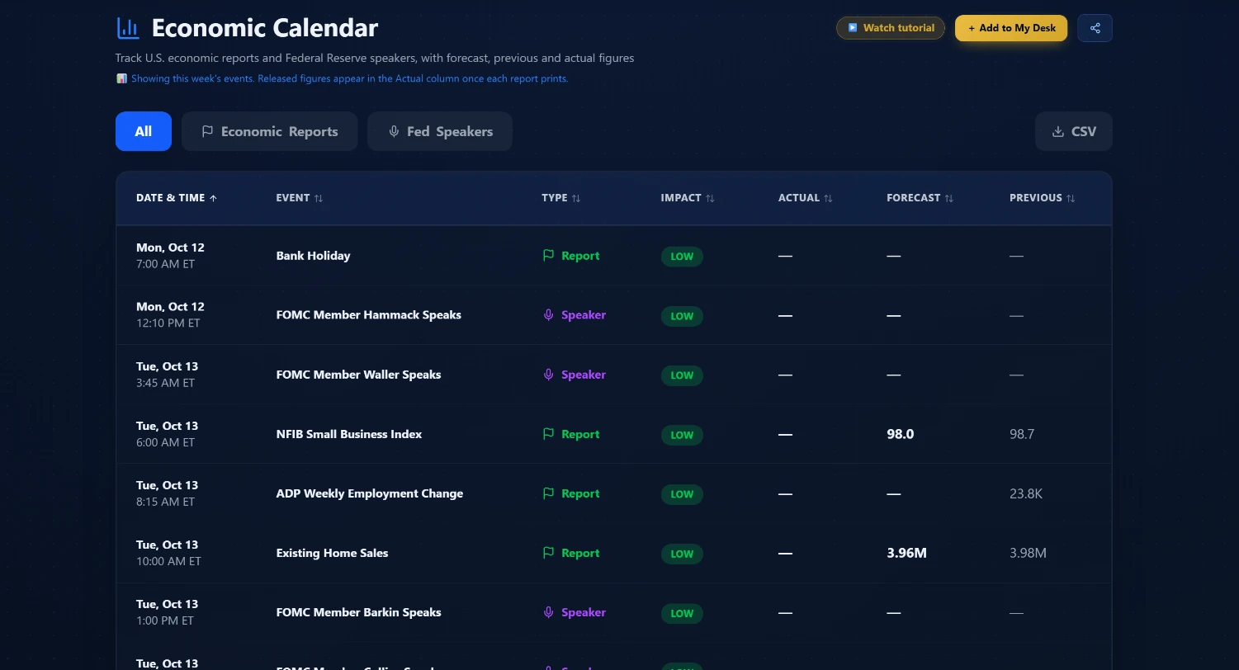Image resolution: width=1239 pixels, height=670 pixels.
Task: Click the FOMC Member Waller Speaks event
Action: click(358, 375)
